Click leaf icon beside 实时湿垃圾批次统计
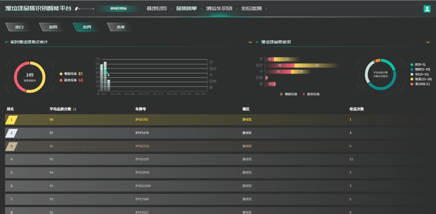This screenshot has height=214, width=436. tap(7, 42)
